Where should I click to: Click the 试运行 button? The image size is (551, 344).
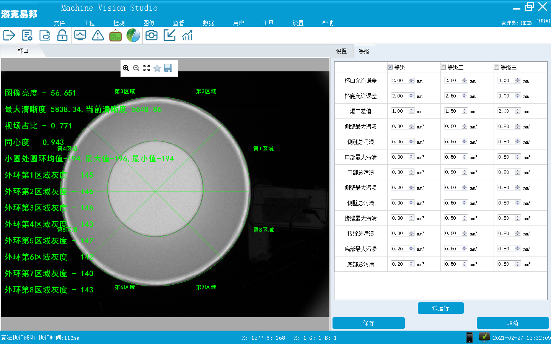point(440,308)
